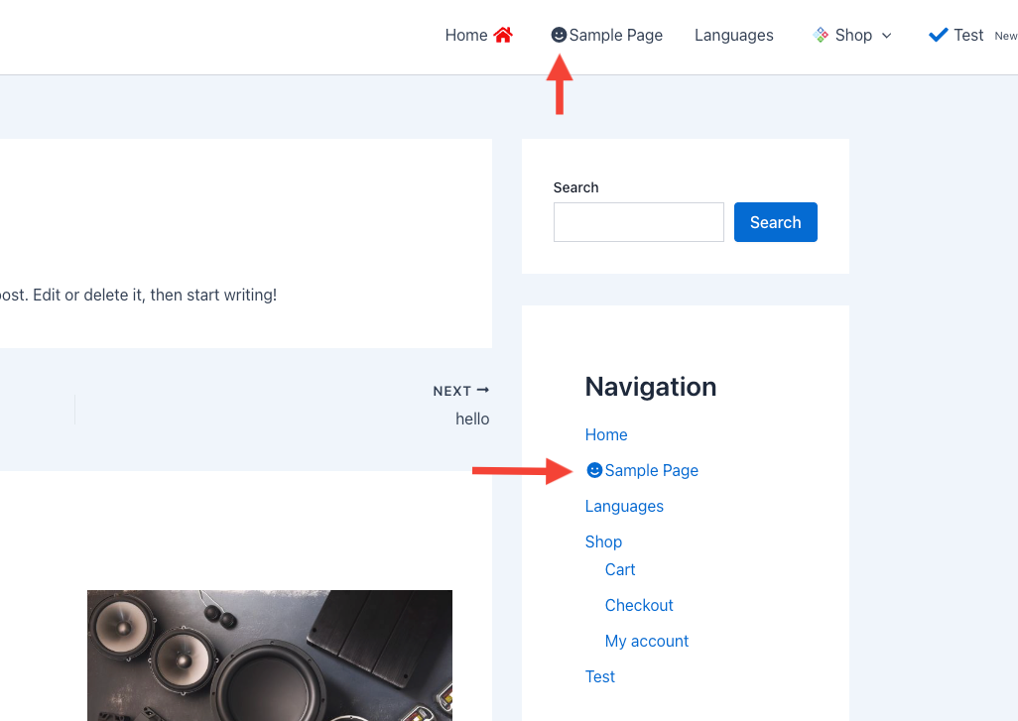Open the Checkout link in sidebar
The height and width of the screenshot is (721, 1018).
tap(639, 605)
